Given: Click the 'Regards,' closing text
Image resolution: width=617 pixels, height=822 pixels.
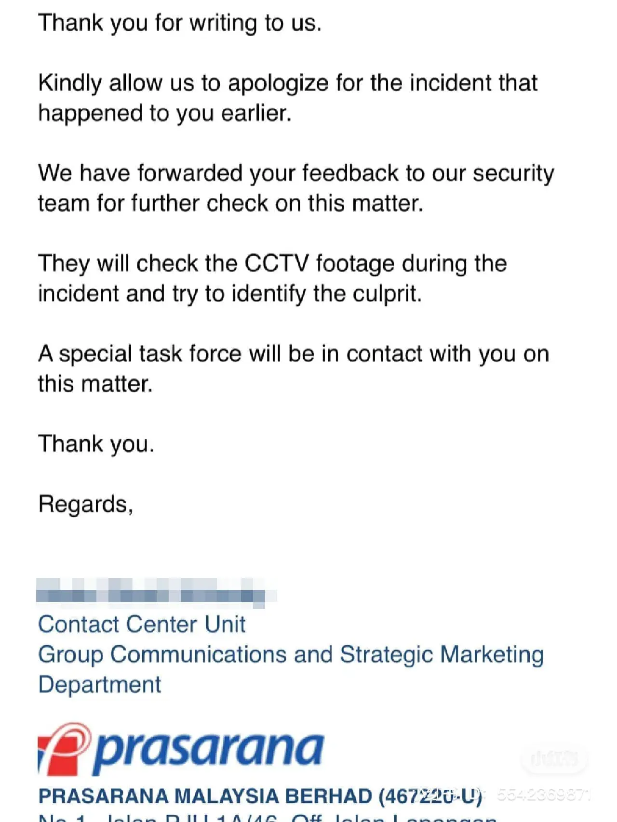Looking at the screenshot, I should [x=86, y=504].
